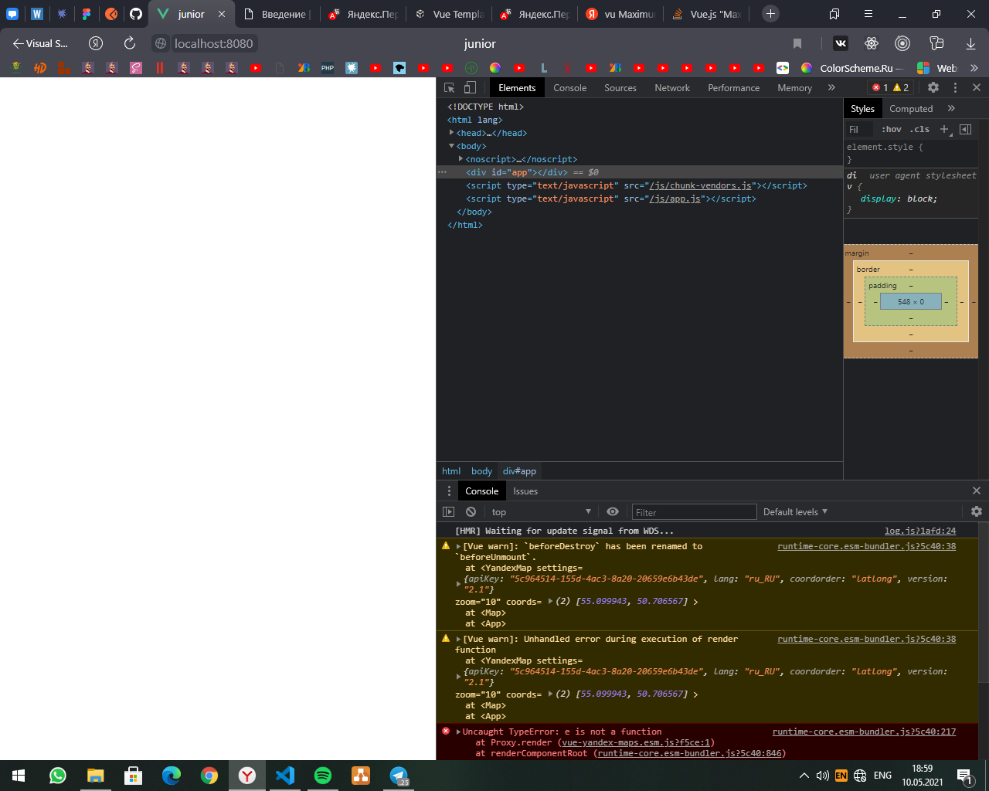Open the chunk-vendors.js script link
989x791 pixels.
(x=700, y=185)
